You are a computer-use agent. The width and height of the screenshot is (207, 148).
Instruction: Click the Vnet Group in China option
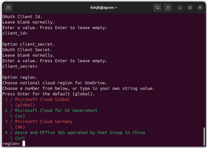coord(80,132)
